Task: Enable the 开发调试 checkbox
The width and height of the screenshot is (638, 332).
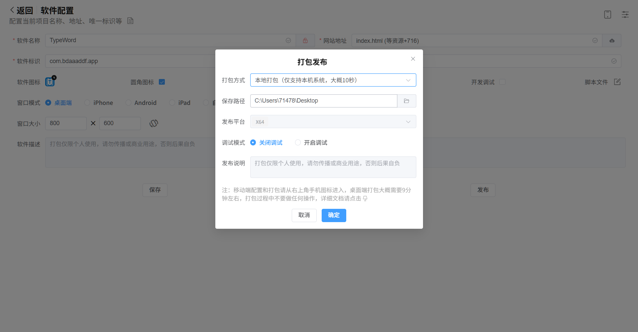Action: coord(502,82)
